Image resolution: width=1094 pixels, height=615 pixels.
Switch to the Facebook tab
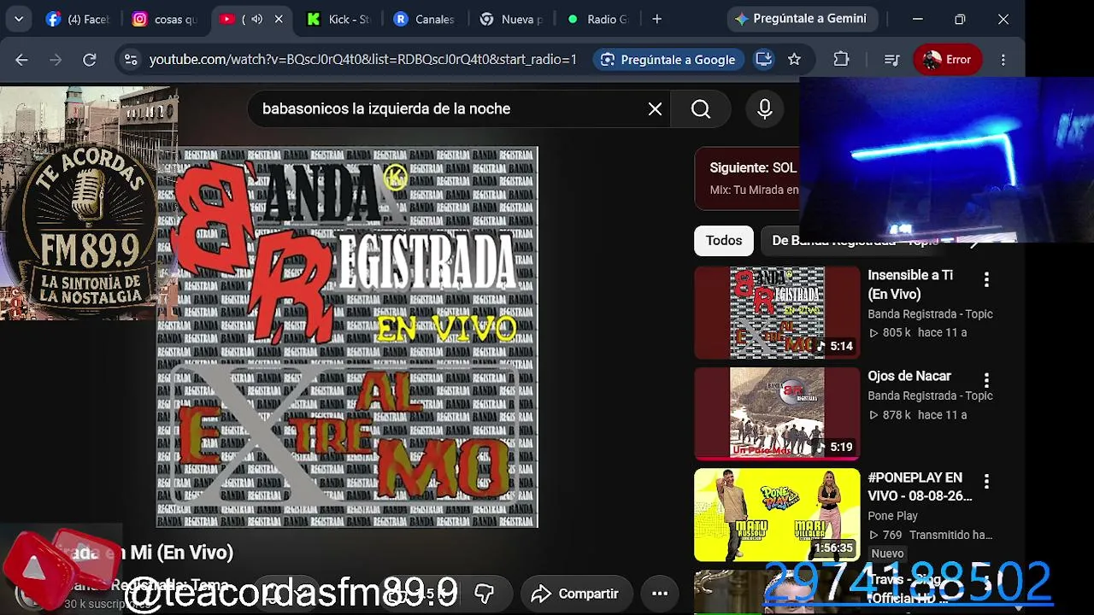tap(77, 19)
